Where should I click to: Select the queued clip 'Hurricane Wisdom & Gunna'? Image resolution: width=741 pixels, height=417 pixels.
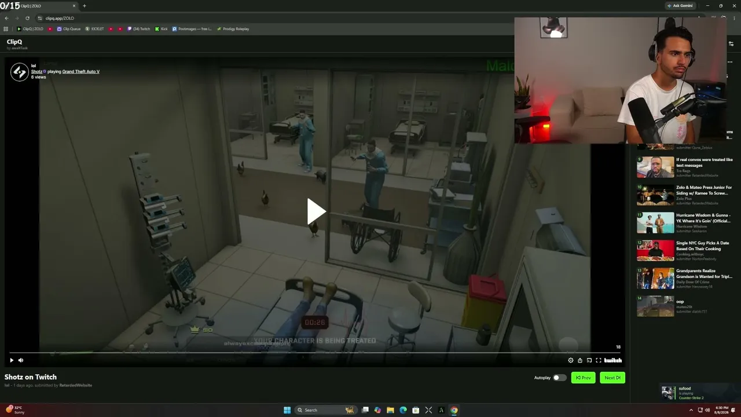(684, 223)
